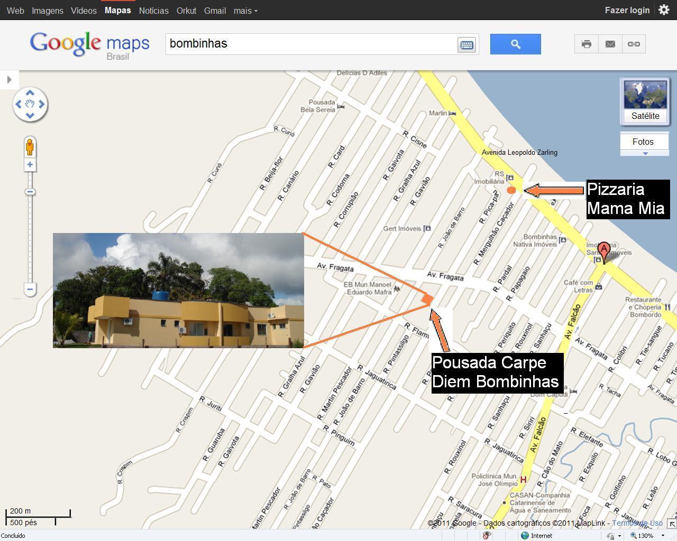Pan map right with right arrow
677x541 pixels.
[42, 104]
